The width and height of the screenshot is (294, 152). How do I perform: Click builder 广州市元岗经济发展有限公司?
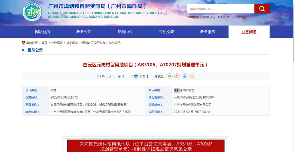coord(192,105)
